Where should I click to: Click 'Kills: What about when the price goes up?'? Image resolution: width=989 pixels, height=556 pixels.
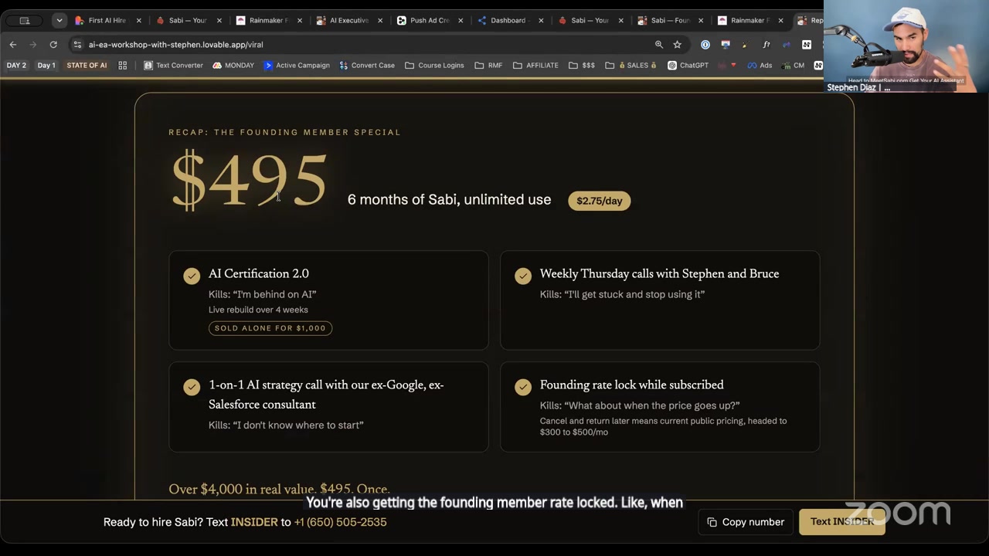pyautogui.click(x=640, y=405)
